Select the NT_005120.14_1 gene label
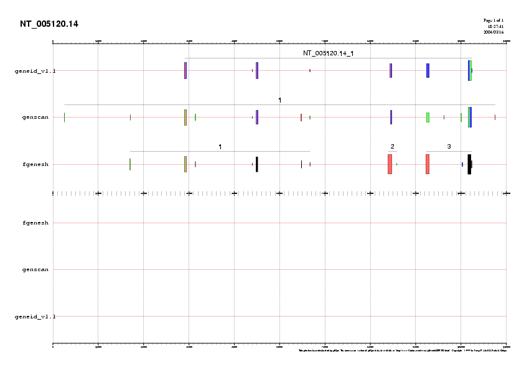524x370 pixels. [328, 53]
